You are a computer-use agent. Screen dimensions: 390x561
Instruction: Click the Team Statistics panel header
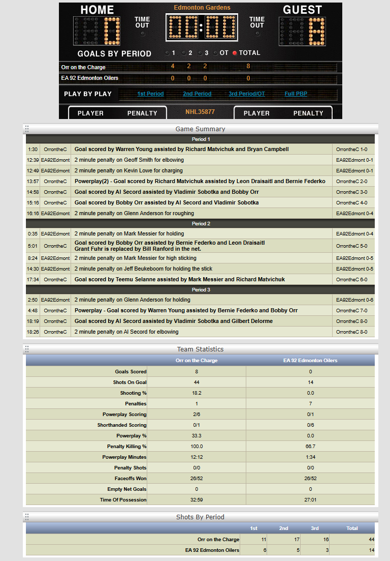pyautogui.click(x=201, y=349)
